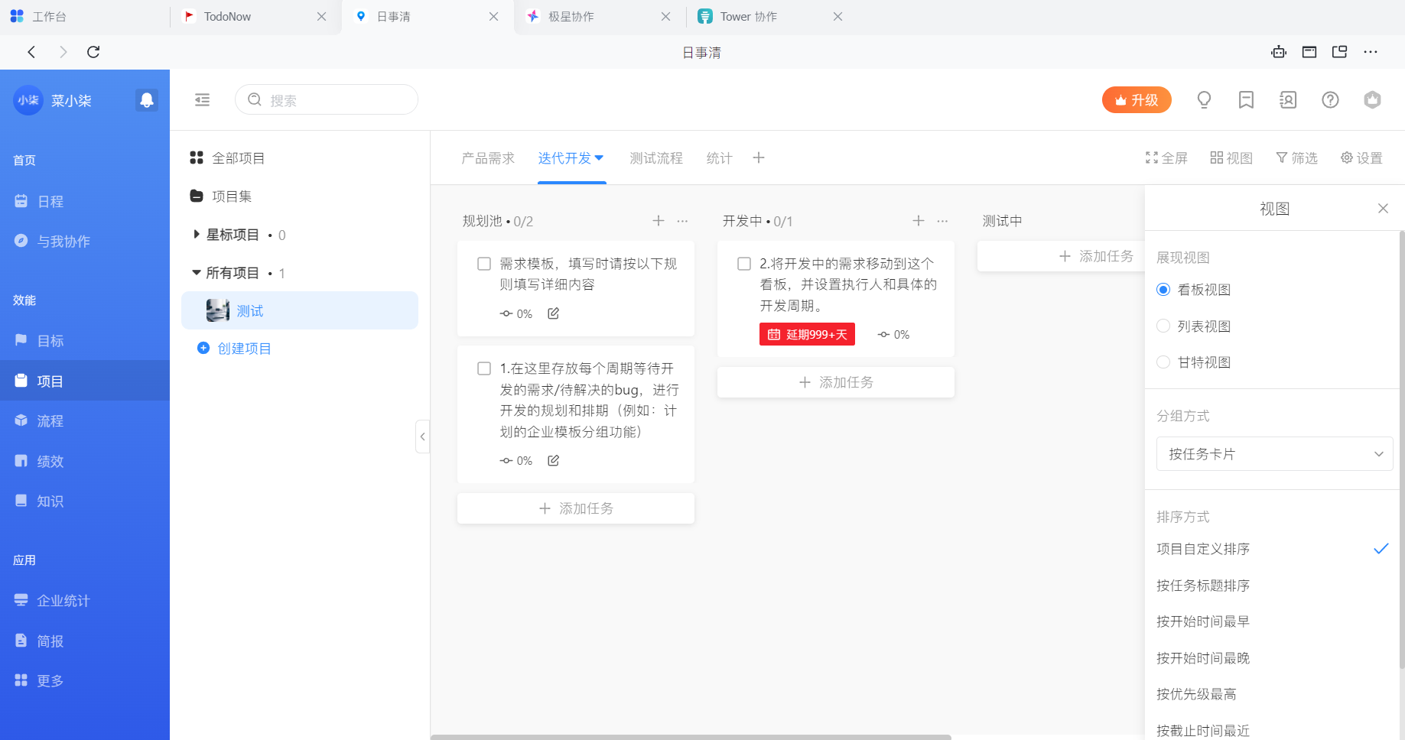Switch to the 测试流程 tab
The height and width of the screenshot is (740, 1405).
pyautogui.click(x=656, y=158)
